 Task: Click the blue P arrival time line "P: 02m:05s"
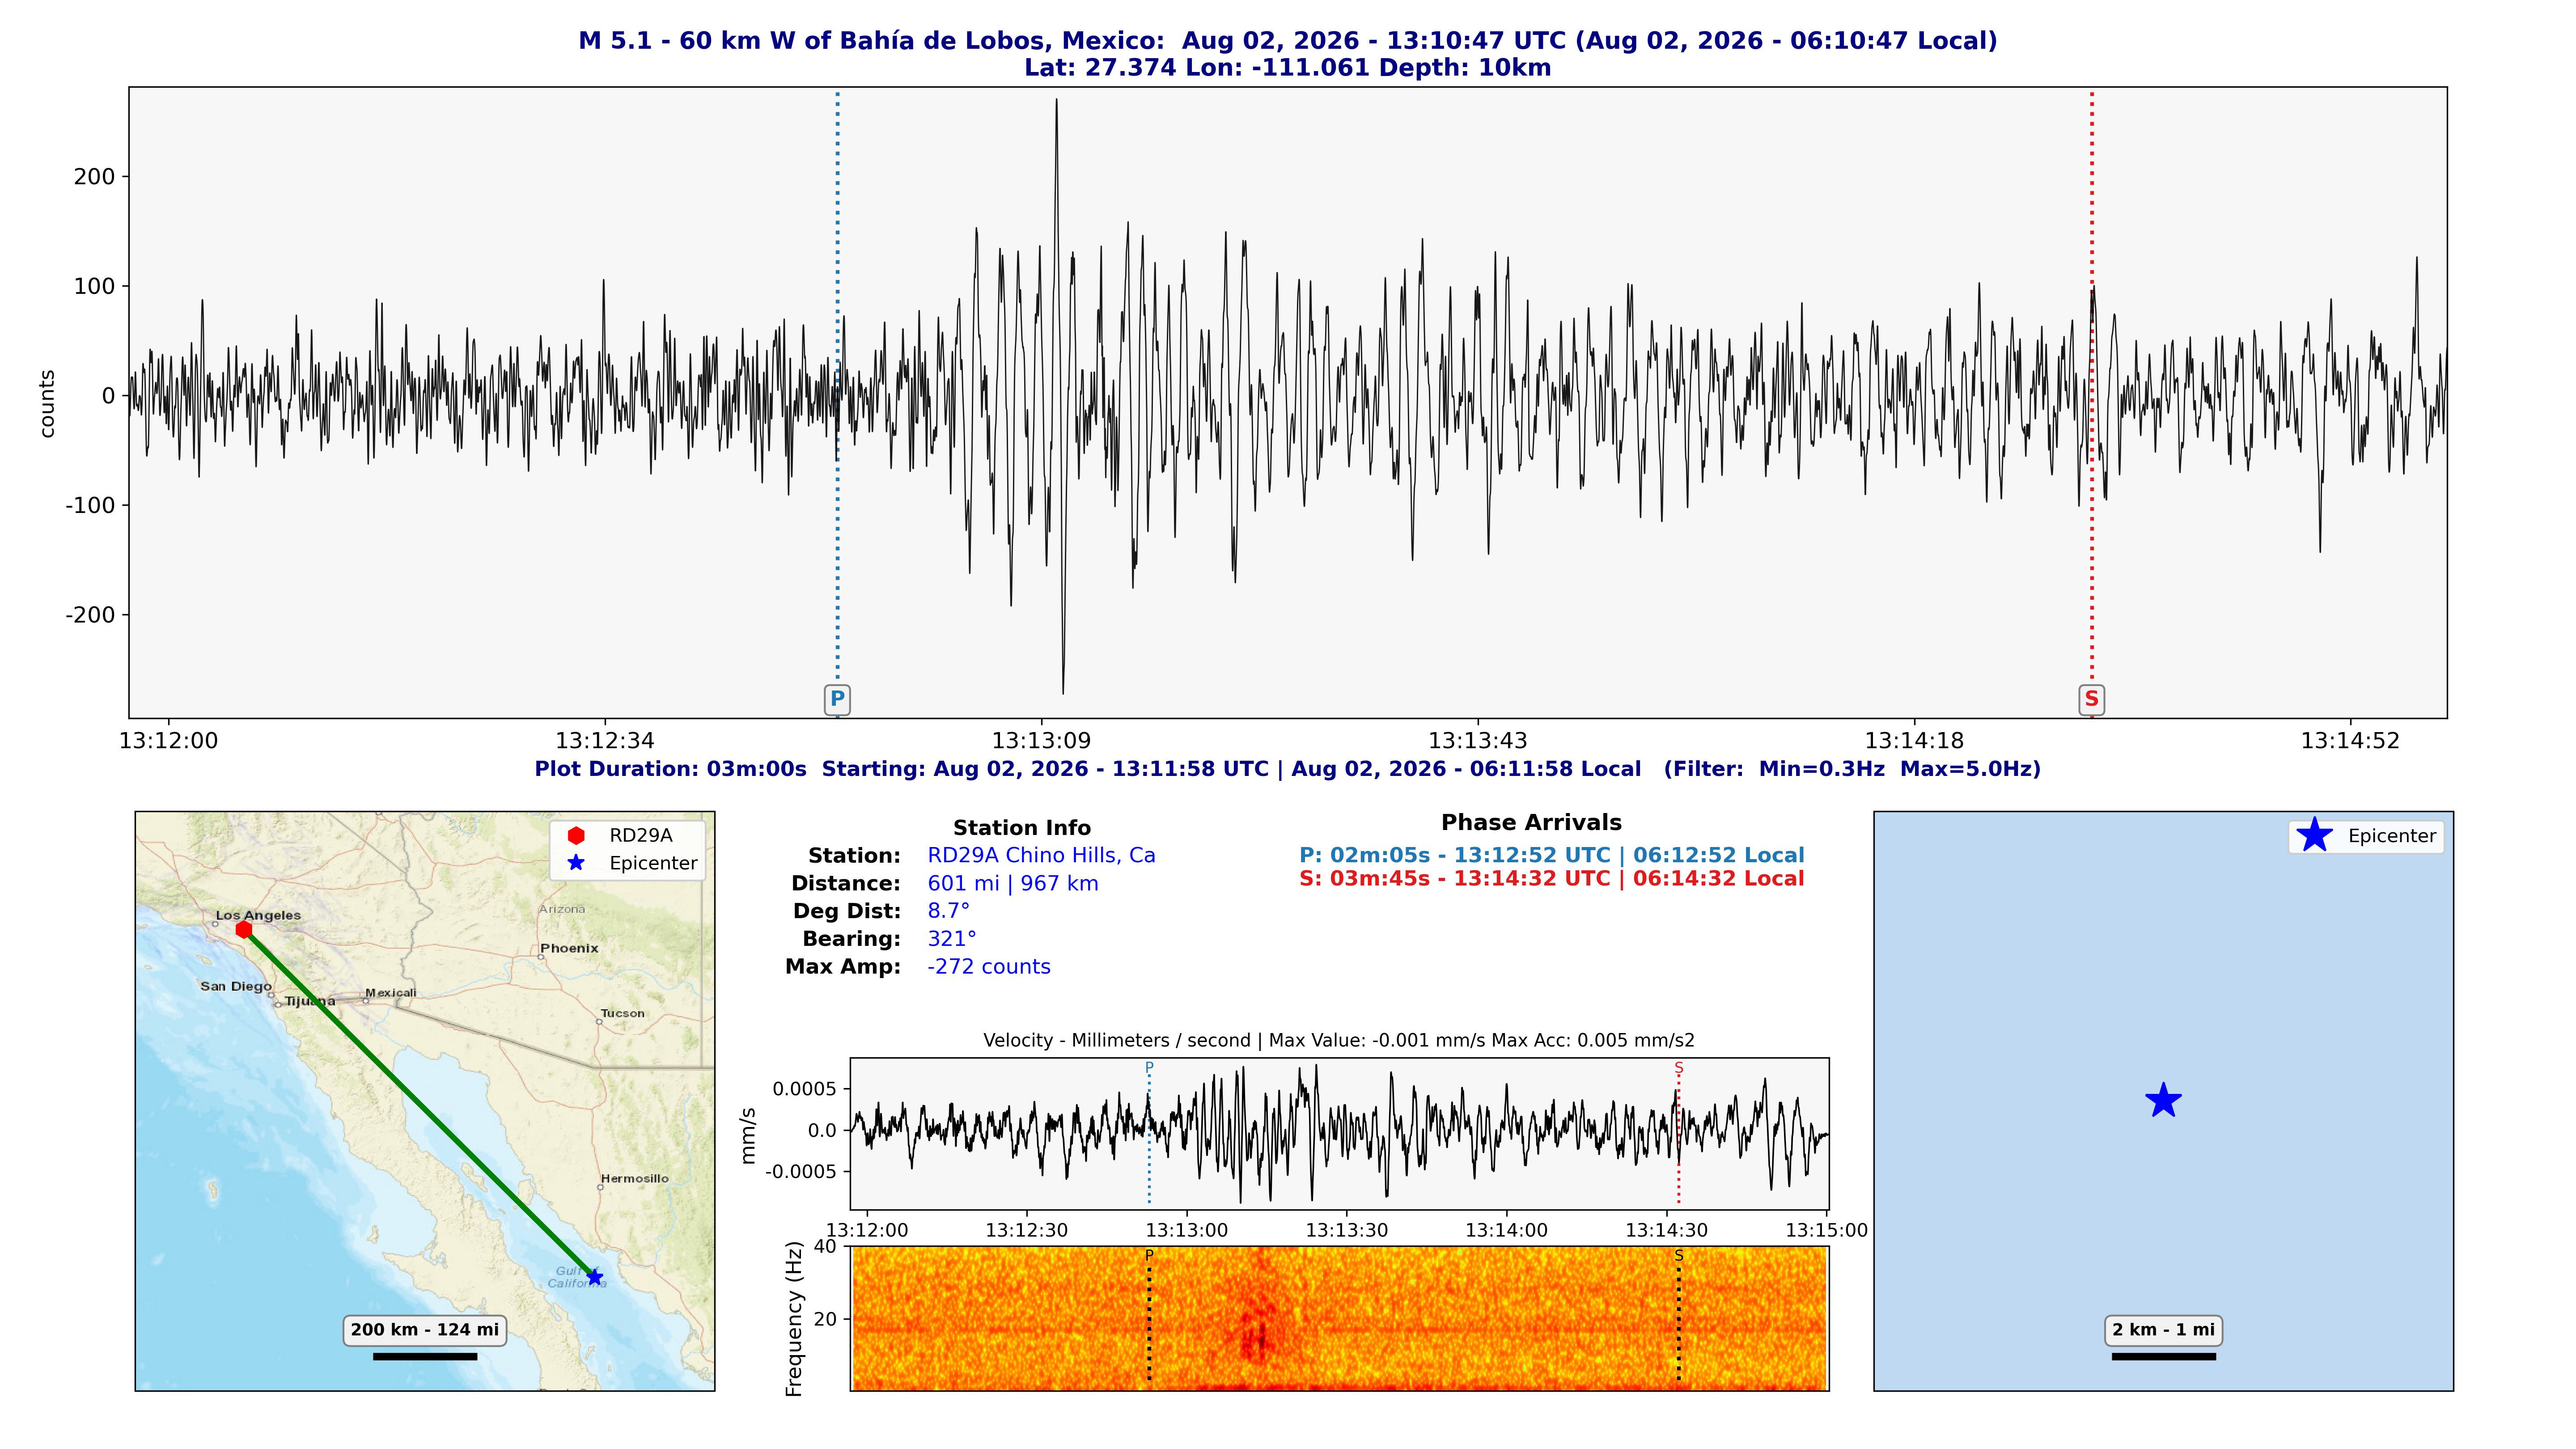click(1552, 856)
